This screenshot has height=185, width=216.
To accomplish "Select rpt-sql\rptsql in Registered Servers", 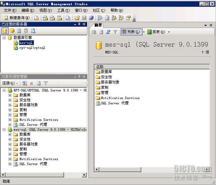I will [x=32, y=48].
